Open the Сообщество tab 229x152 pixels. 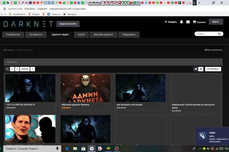pos(13,35)
